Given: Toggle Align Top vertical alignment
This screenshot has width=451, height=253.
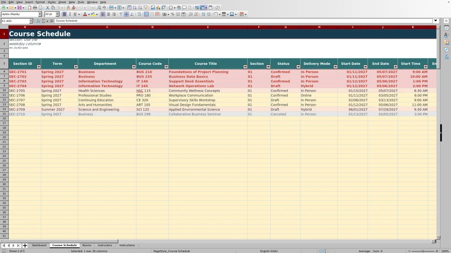Looking at the screenshot, I should (x=121, y=14).
